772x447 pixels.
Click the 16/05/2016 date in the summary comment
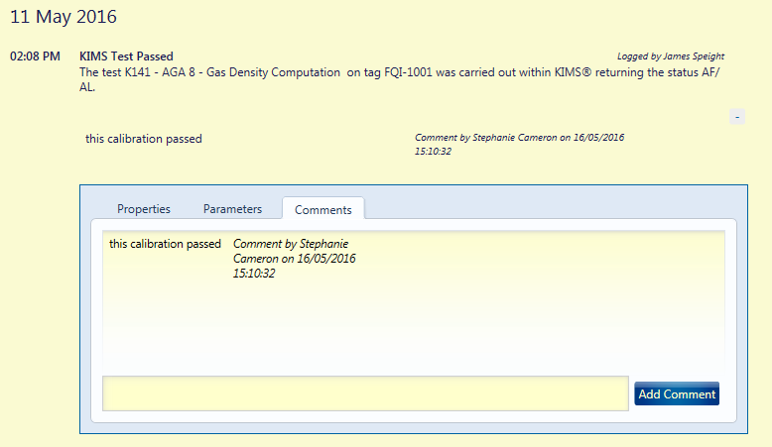[x=598, y=138]
